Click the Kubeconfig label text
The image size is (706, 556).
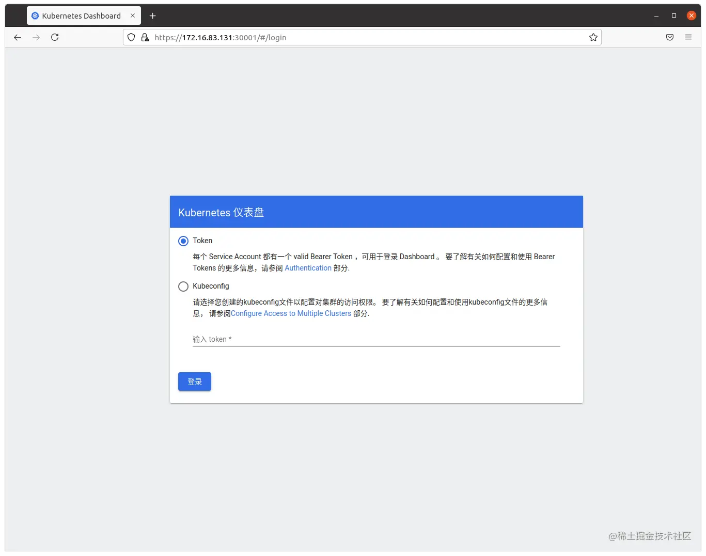(211, 286)
